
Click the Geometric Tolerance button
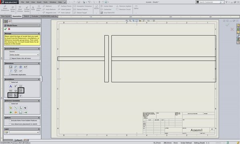(83, 6)
